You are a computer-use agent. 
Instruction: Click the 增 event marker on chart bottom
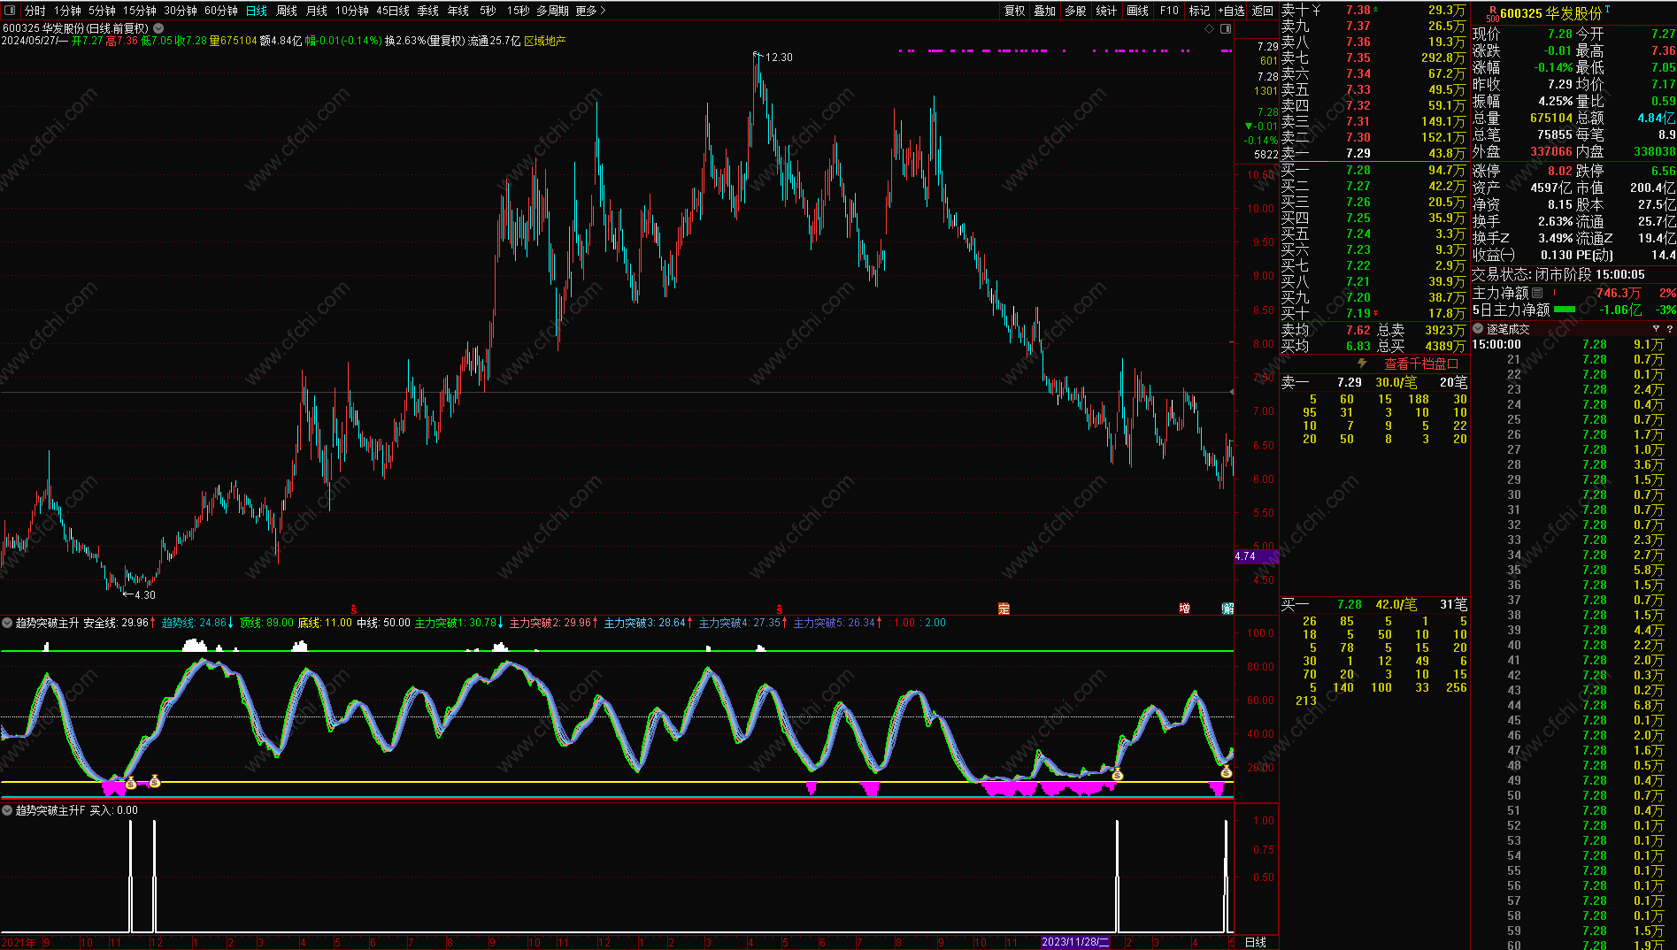pyautogui.click(x=1184, y=609)
